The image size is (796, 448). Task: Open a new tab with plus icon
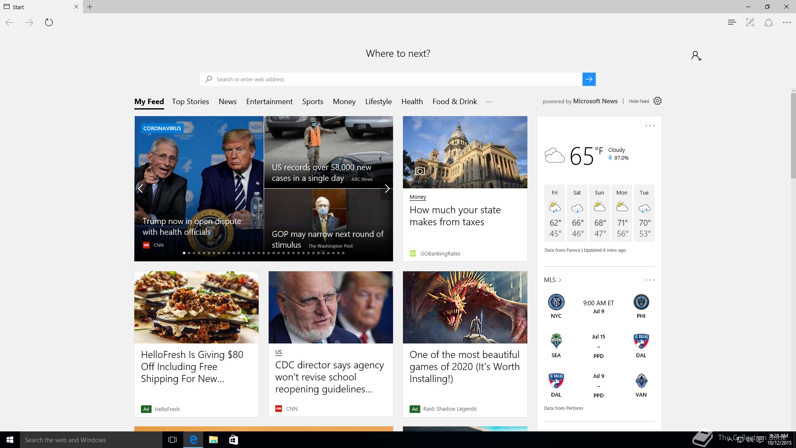coord(90,7)
